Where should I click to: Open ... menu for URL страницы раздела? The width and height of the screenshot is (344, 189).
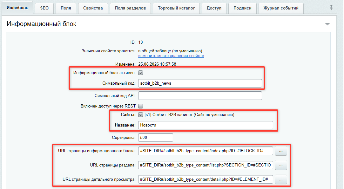click(x=281, y=165)
